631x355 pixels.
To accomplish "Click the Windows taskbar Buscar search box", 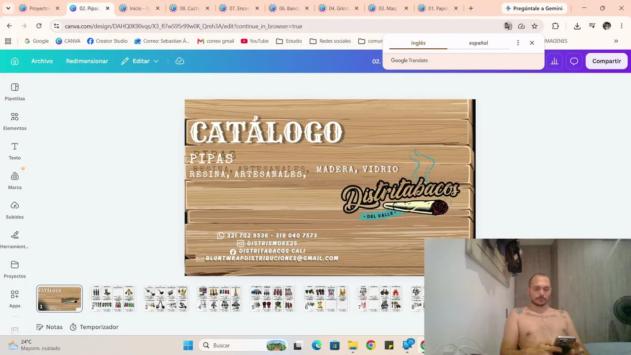I will pyautogui.click(x=244, y=345).
